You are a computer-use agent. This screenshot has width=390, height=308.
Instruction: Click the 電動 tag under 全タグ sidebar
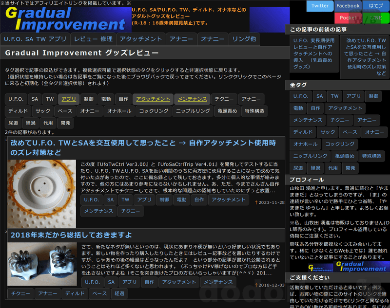click(298, 108)
